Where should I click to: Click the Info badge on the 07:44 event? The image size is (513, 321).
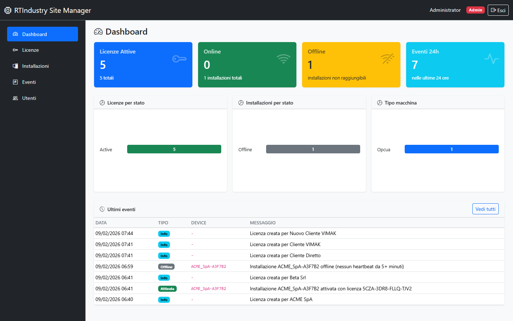pyautogui.click(x=164, y=234)
